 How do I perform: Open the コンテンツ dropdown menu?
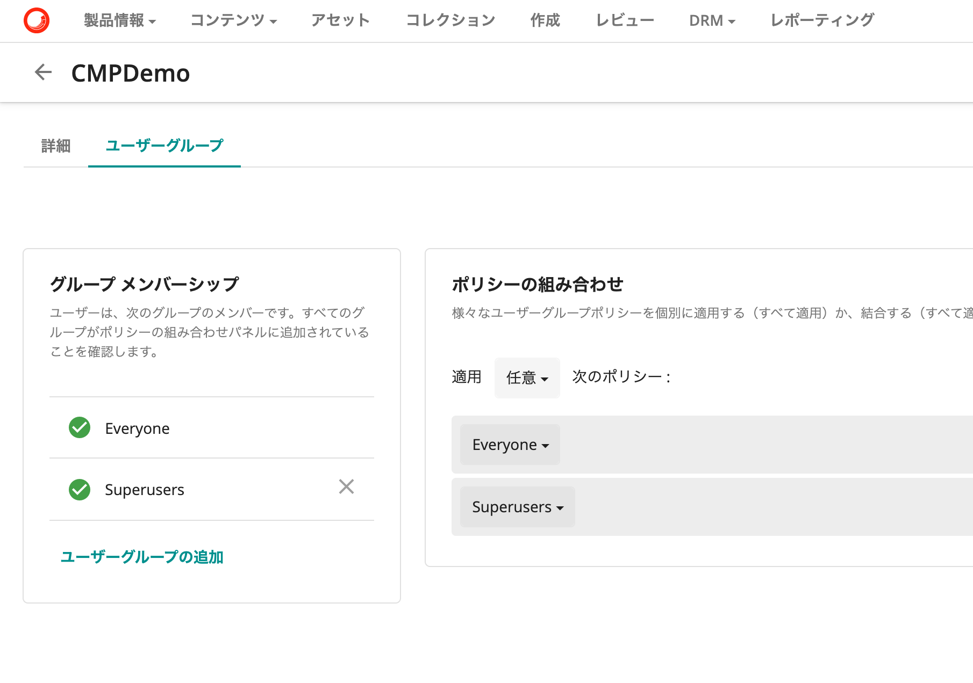click(233, 20)
